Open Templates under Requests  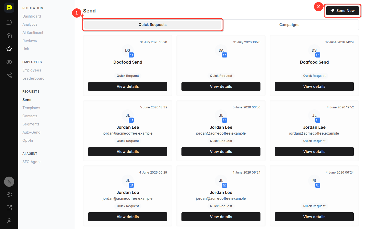(x=31, y=108)
